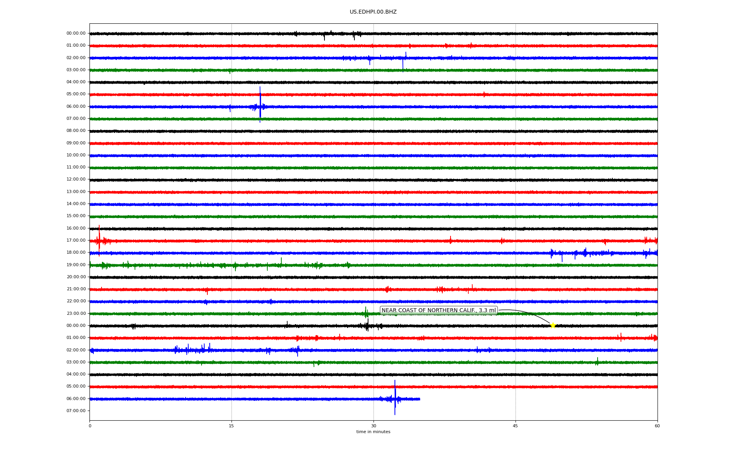Click the yellow earthquake star marker
This screenshot has height=467, width=747.
pos(553,325)
